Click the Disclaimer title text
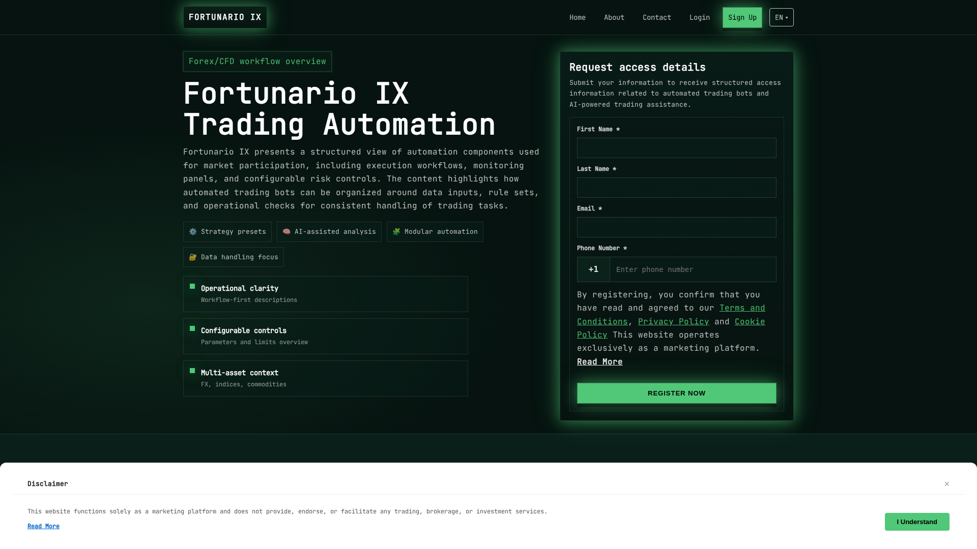Screen dimensions: 977x549 (x=48, y=484)
